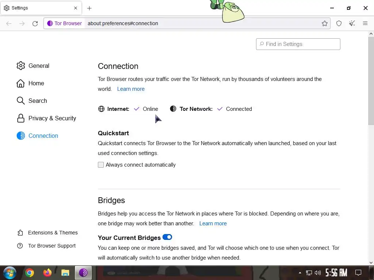374x280 pixels.
Task: Click the Learn more link under Connection
Action: pos(131,89)
